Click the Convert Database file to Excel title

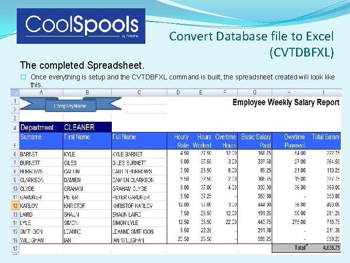click(x=251, y=44)
